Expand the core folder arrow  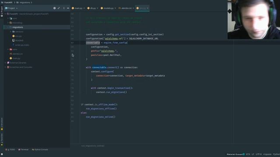click(8, 18)
